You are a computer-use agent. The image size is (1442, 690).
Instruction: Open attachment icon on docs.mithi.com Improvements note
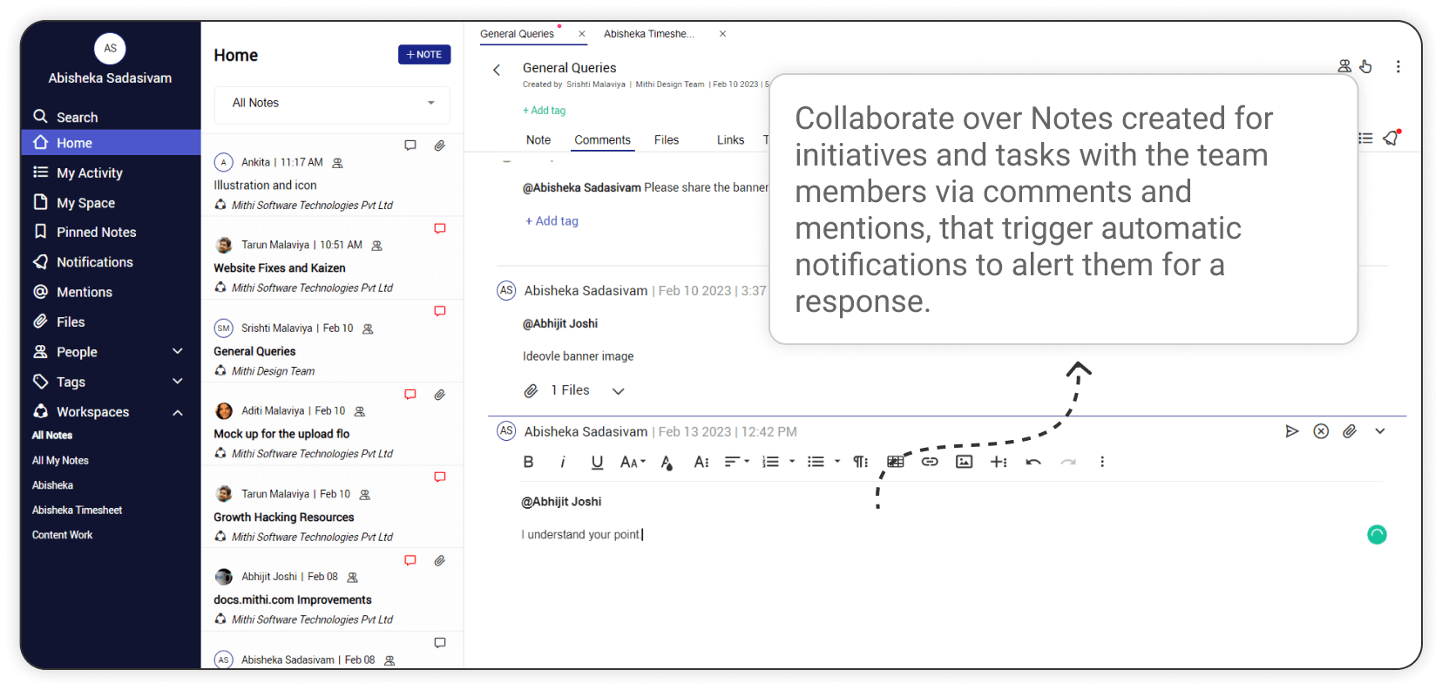pyautogui.click(x=440, y=560)
